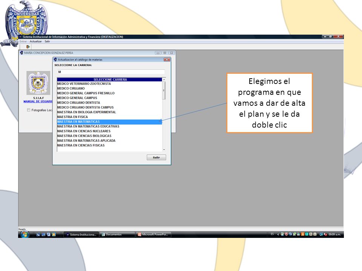Click the Show Desktop quick launch icon
This screenshot has width=362, height=271.
coord(43,234)
